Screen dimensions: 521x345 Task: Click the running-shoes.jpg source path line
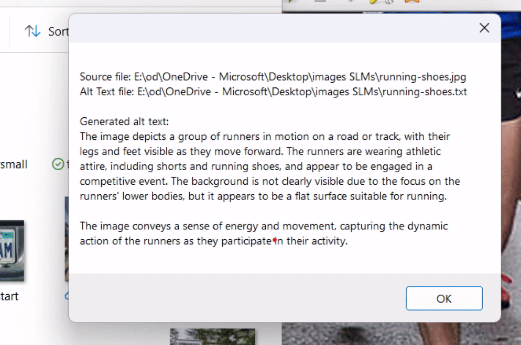(x=273, y=76)
